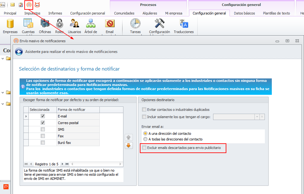Check the SMS notification method
Image resolution: width=304 pixels, height=194 pixels.
[x=43, y=129]
